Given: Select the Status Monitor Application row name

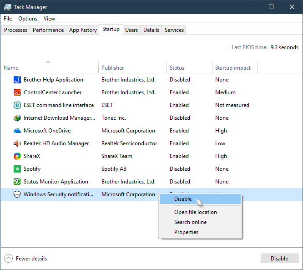Looking at the screenshot, I should point(56,182).
